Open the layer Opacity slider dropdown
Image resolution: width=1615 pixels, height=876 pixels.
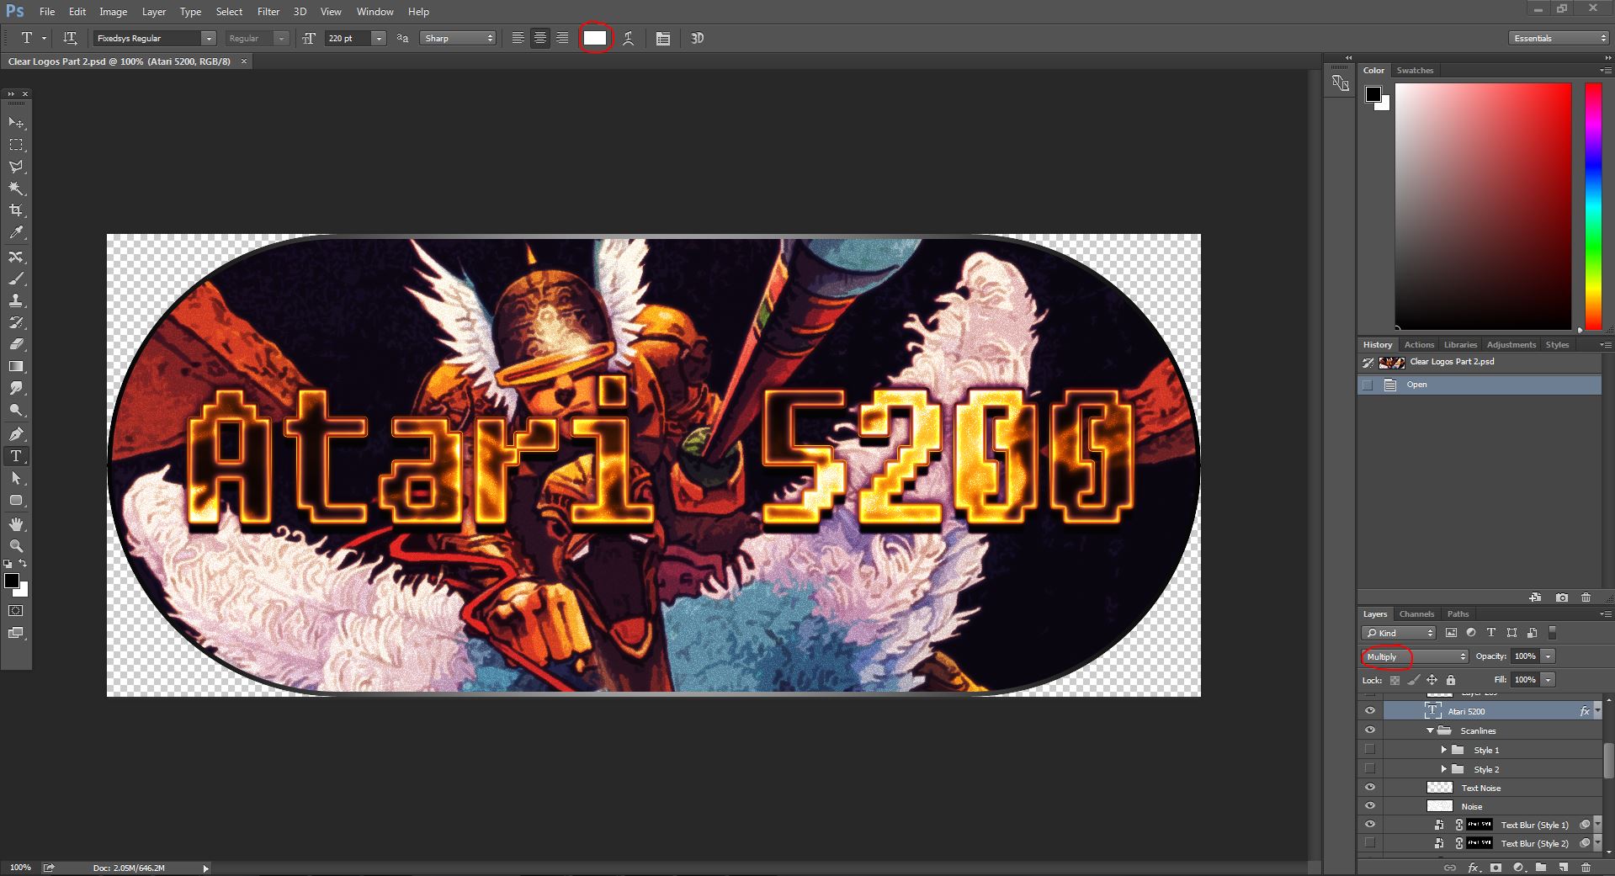[x=1548, y=656]
